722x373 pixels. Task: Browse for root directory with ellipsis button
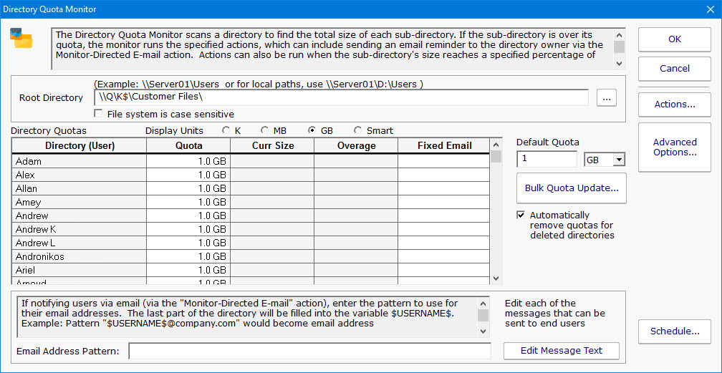click(606, 98)
